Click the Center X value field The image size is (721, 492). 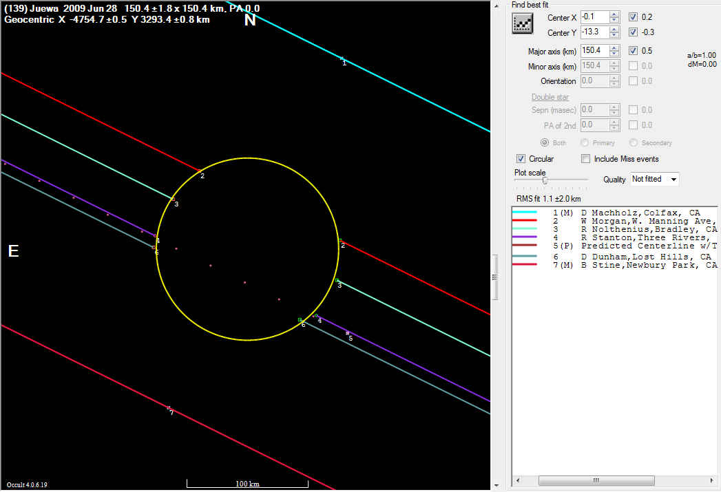(x=595, y=17)
